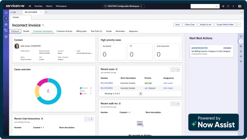This screenshot has height=139, width=247.
Task: Open the Billing tasks tab
Action: click(x=81, y=31)
